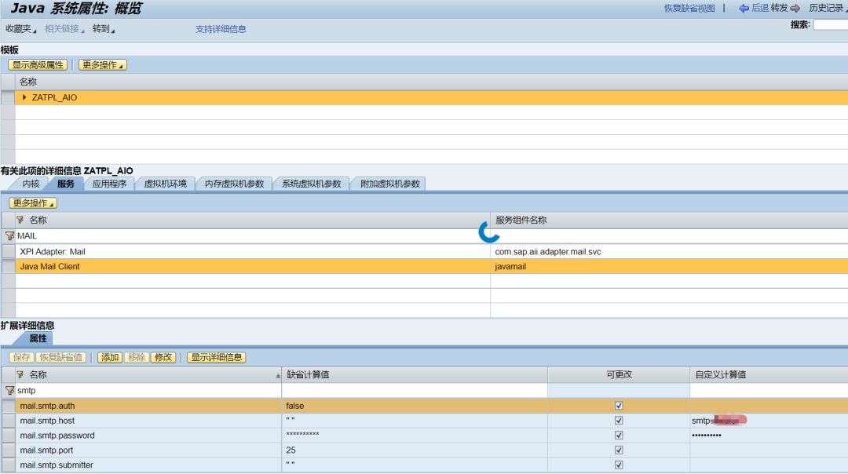Toggle 可更改 checkbox for mail.smtp.host
This screenshot has width=848, height=474.
619,421
